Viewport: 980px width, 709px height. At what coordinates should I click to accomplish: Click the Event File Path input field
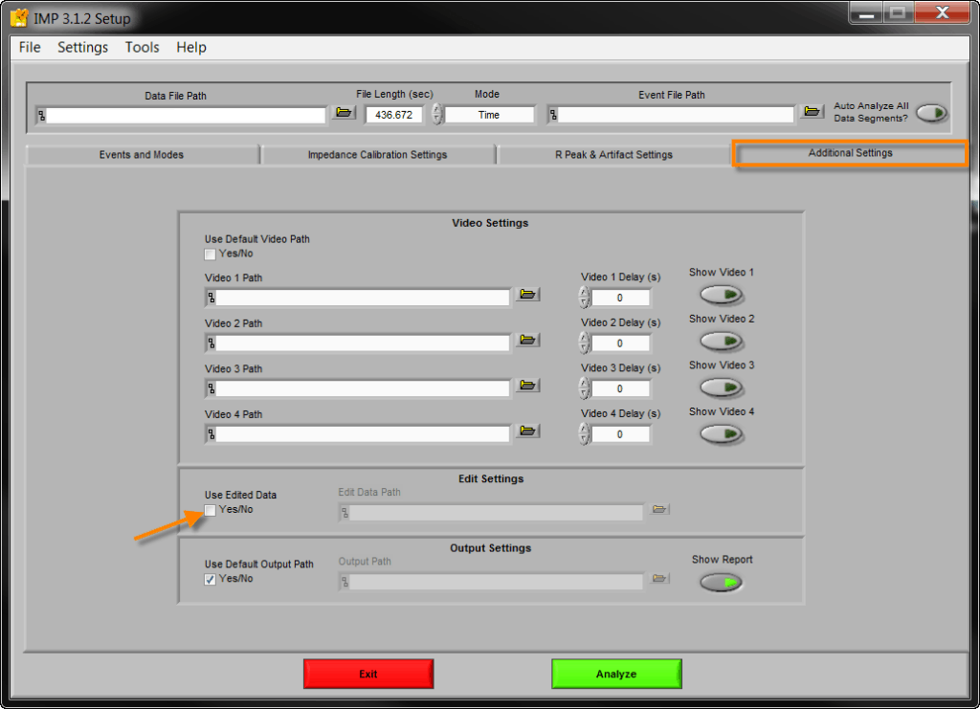(x=676, y=115)
